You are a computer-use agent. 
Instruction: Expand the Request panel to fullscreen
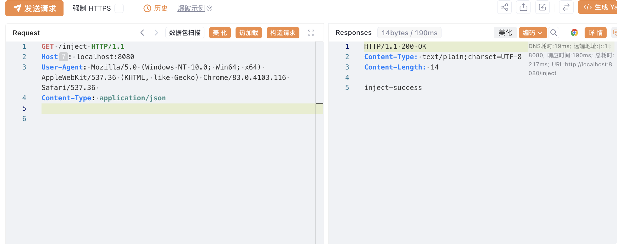click(x=311, y=33)
